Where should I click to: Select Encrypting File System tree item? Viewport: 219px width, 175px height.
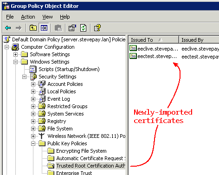[x=81, y=151]
